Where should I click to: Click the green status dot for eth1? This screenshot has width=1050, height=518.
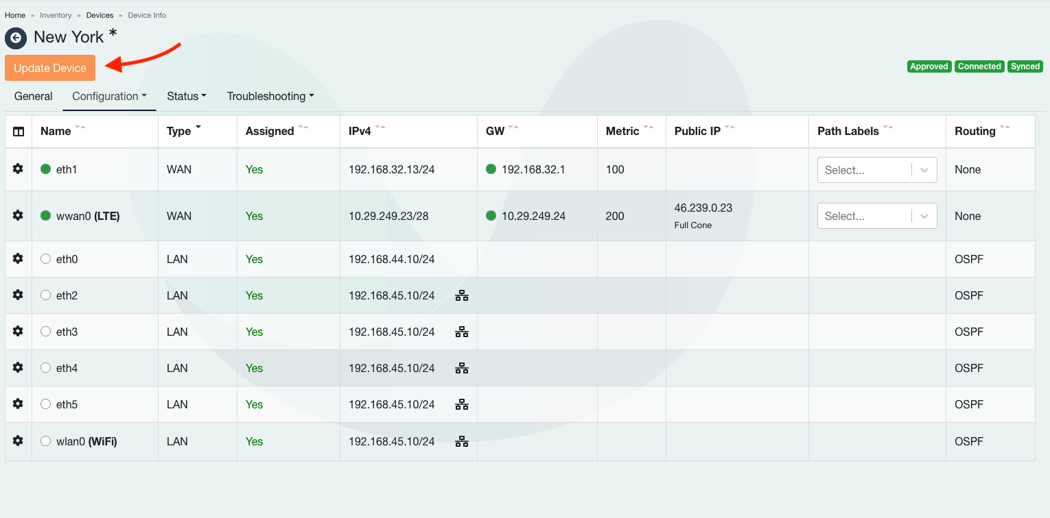tap(46, 169)
